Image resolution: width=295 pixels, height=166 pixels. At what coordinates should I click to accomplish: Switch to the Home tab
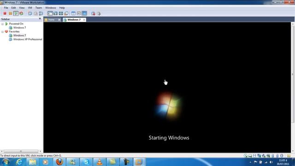51,19
